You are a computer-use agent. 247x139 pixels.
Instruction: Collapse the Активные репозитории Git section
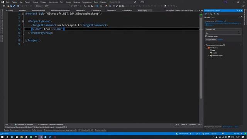[205, 45]
